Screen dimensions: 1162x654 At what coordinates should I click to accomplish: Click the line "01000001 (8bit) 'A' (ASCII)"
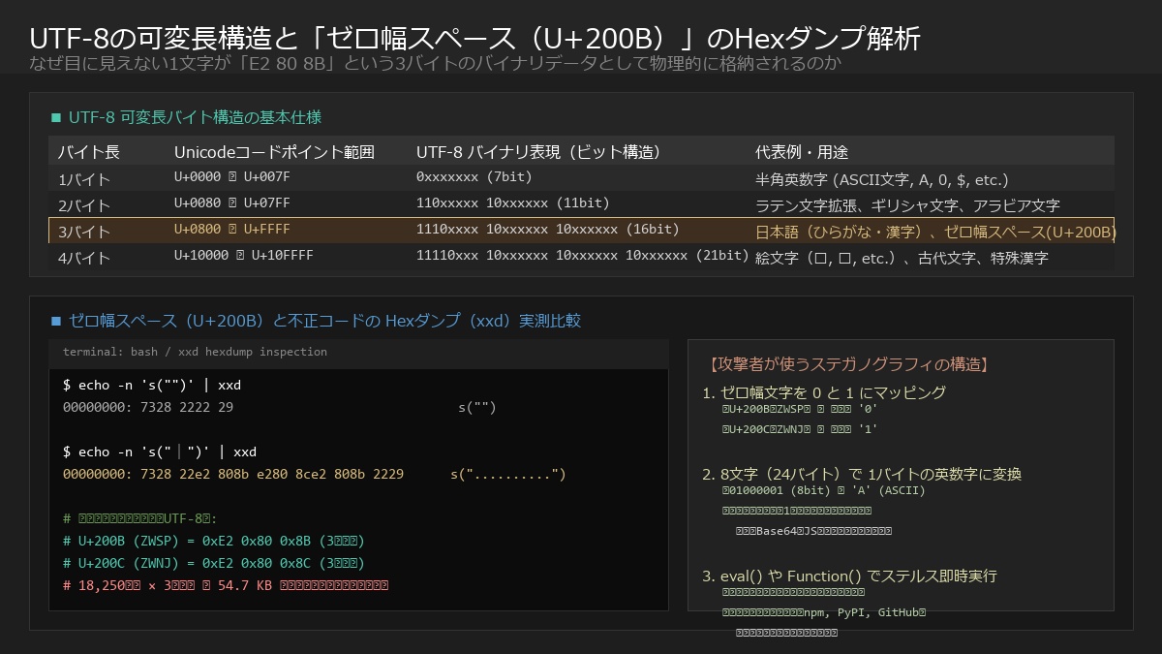[824, 491]
